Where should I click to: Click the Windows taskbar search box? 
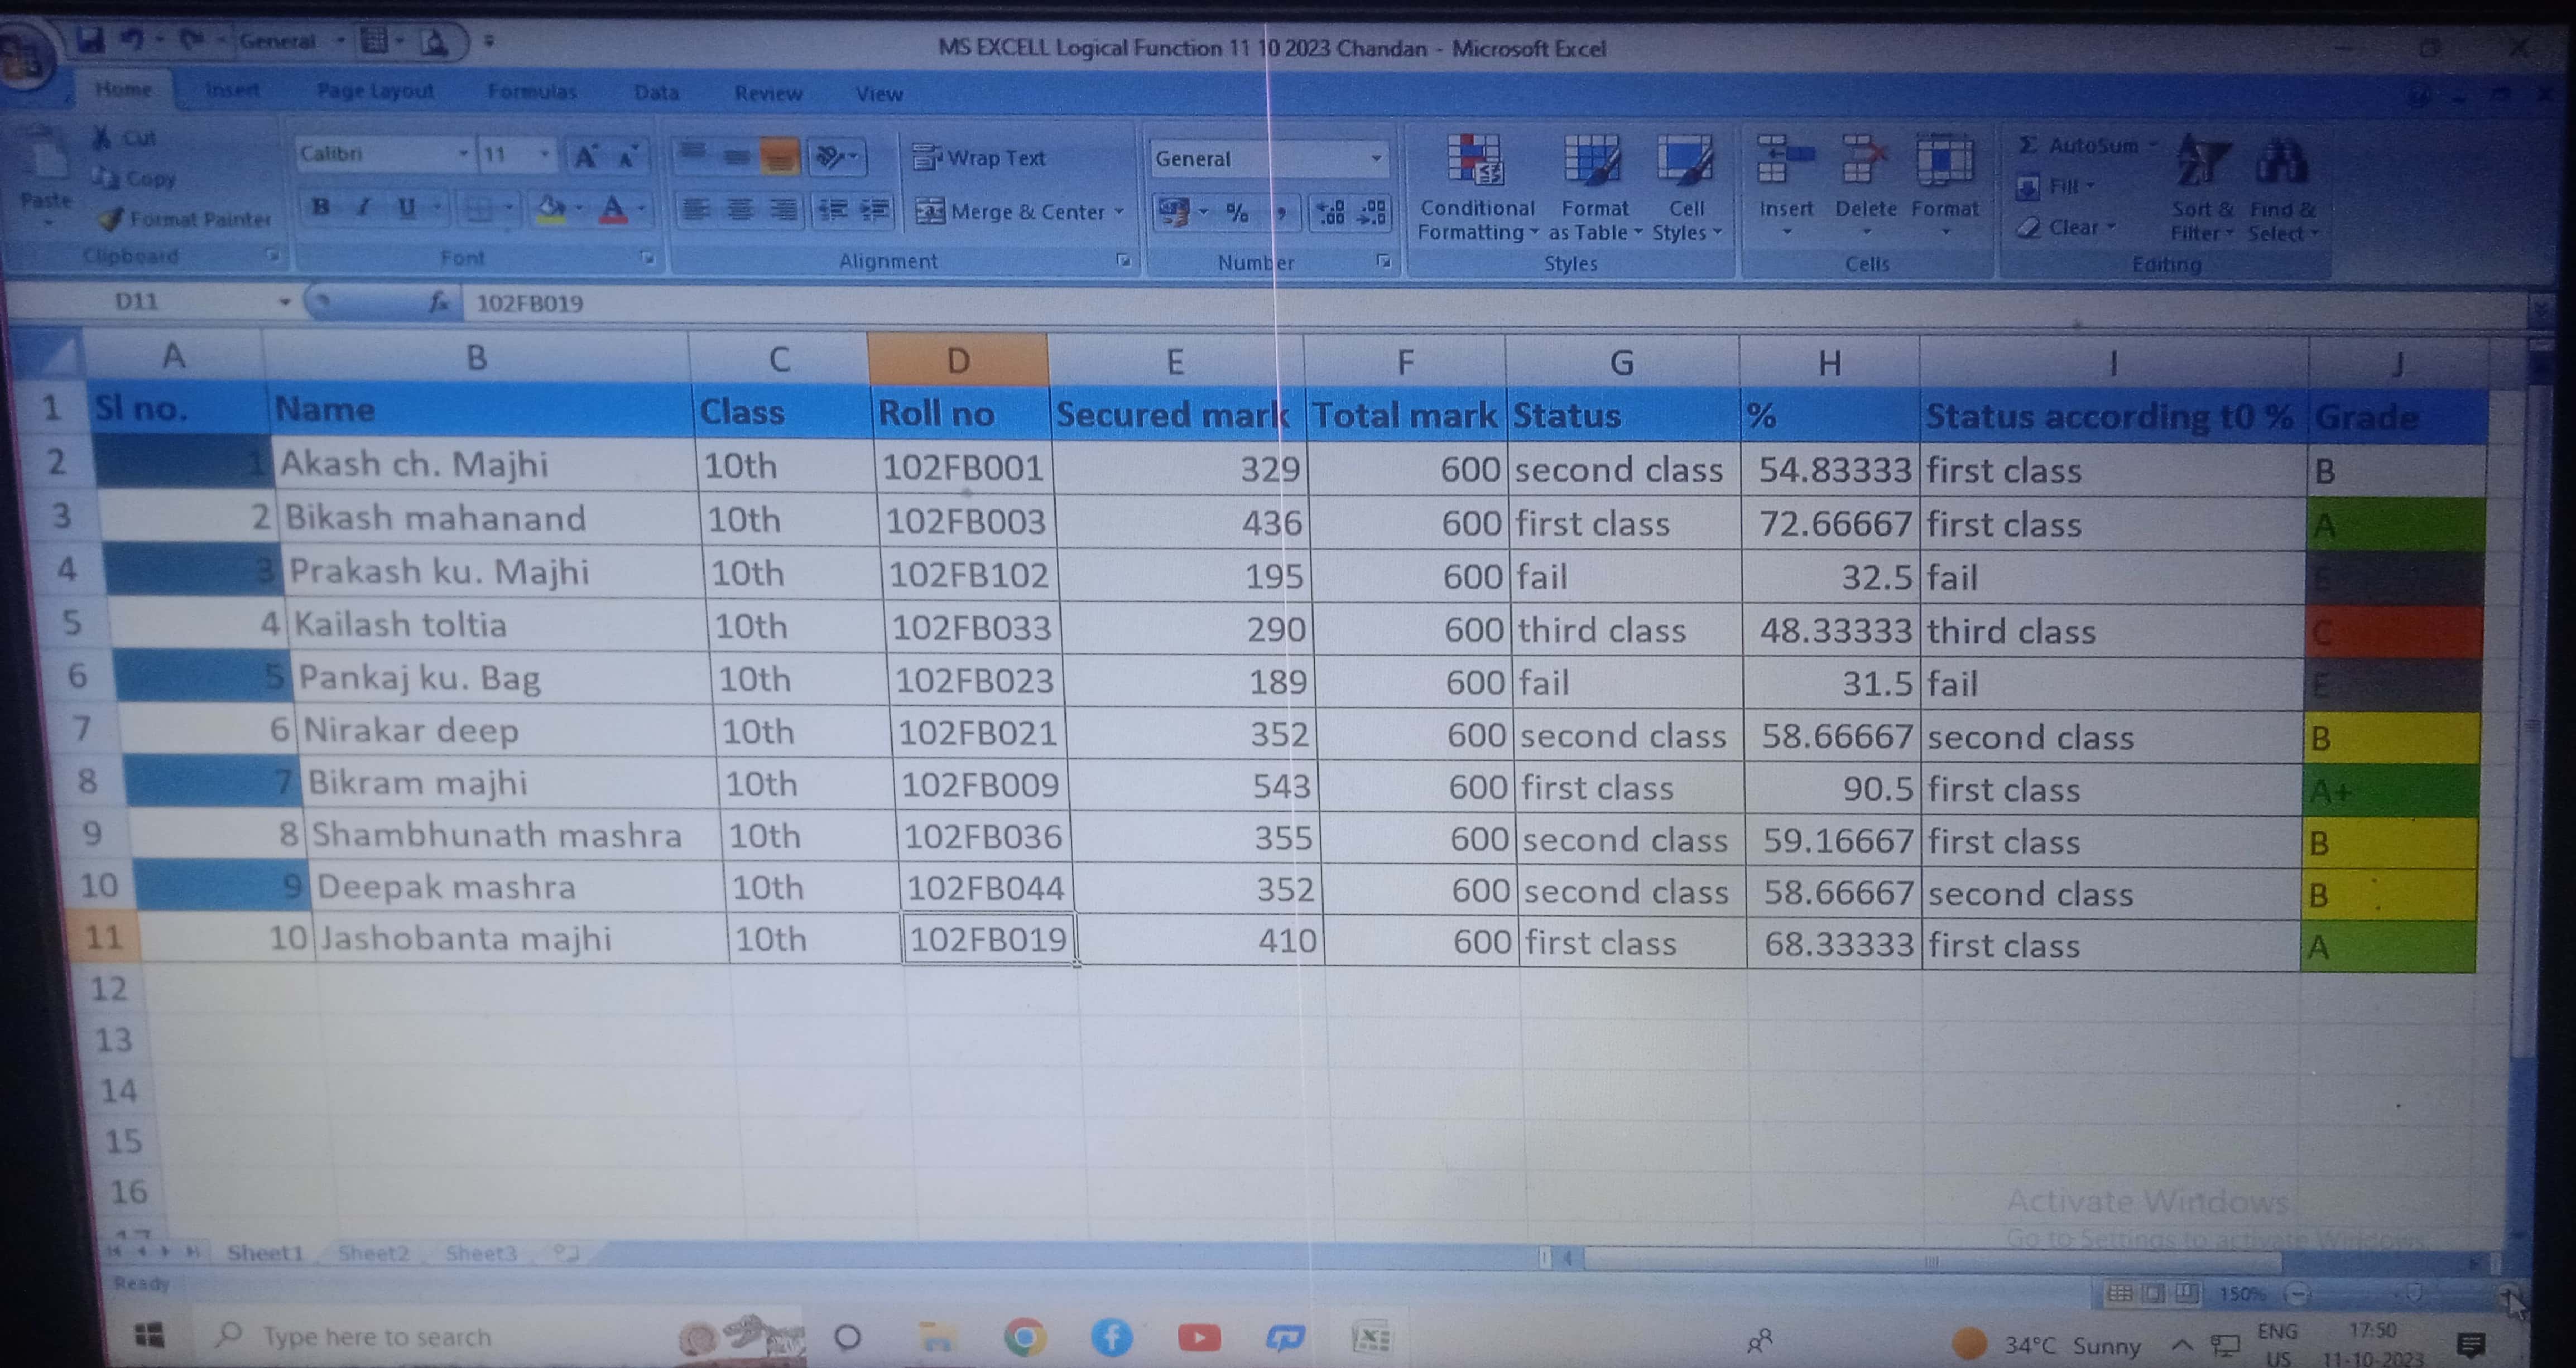[377, 1337]
